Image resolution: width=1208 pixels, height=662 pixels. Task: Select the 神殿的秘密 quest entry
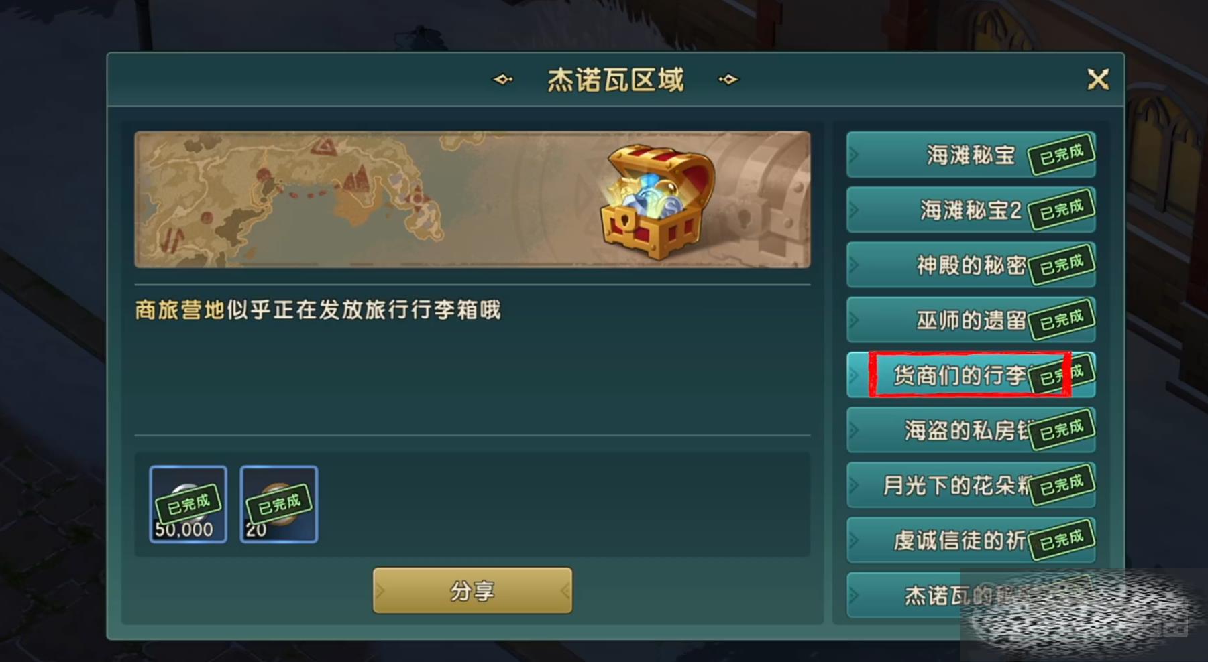point(971,265)
